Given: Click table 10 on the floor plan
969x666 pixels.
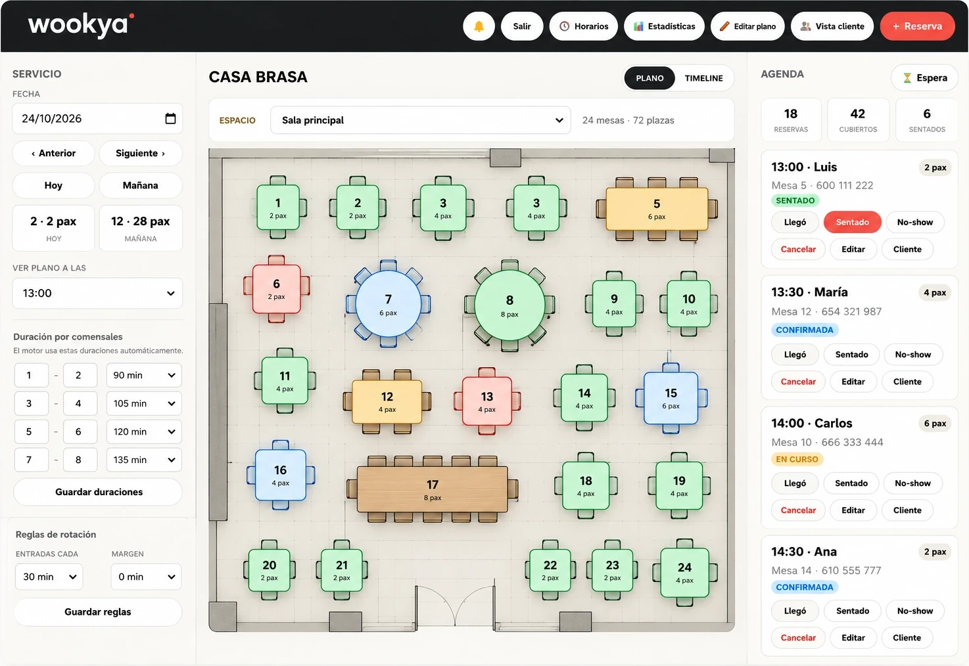Looking at the screenshot, I should coord(688,303).
